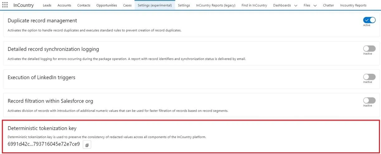Screen dimensions: 381x154
Task: Open the Incountry Reports tab
Action: point(353,5)
